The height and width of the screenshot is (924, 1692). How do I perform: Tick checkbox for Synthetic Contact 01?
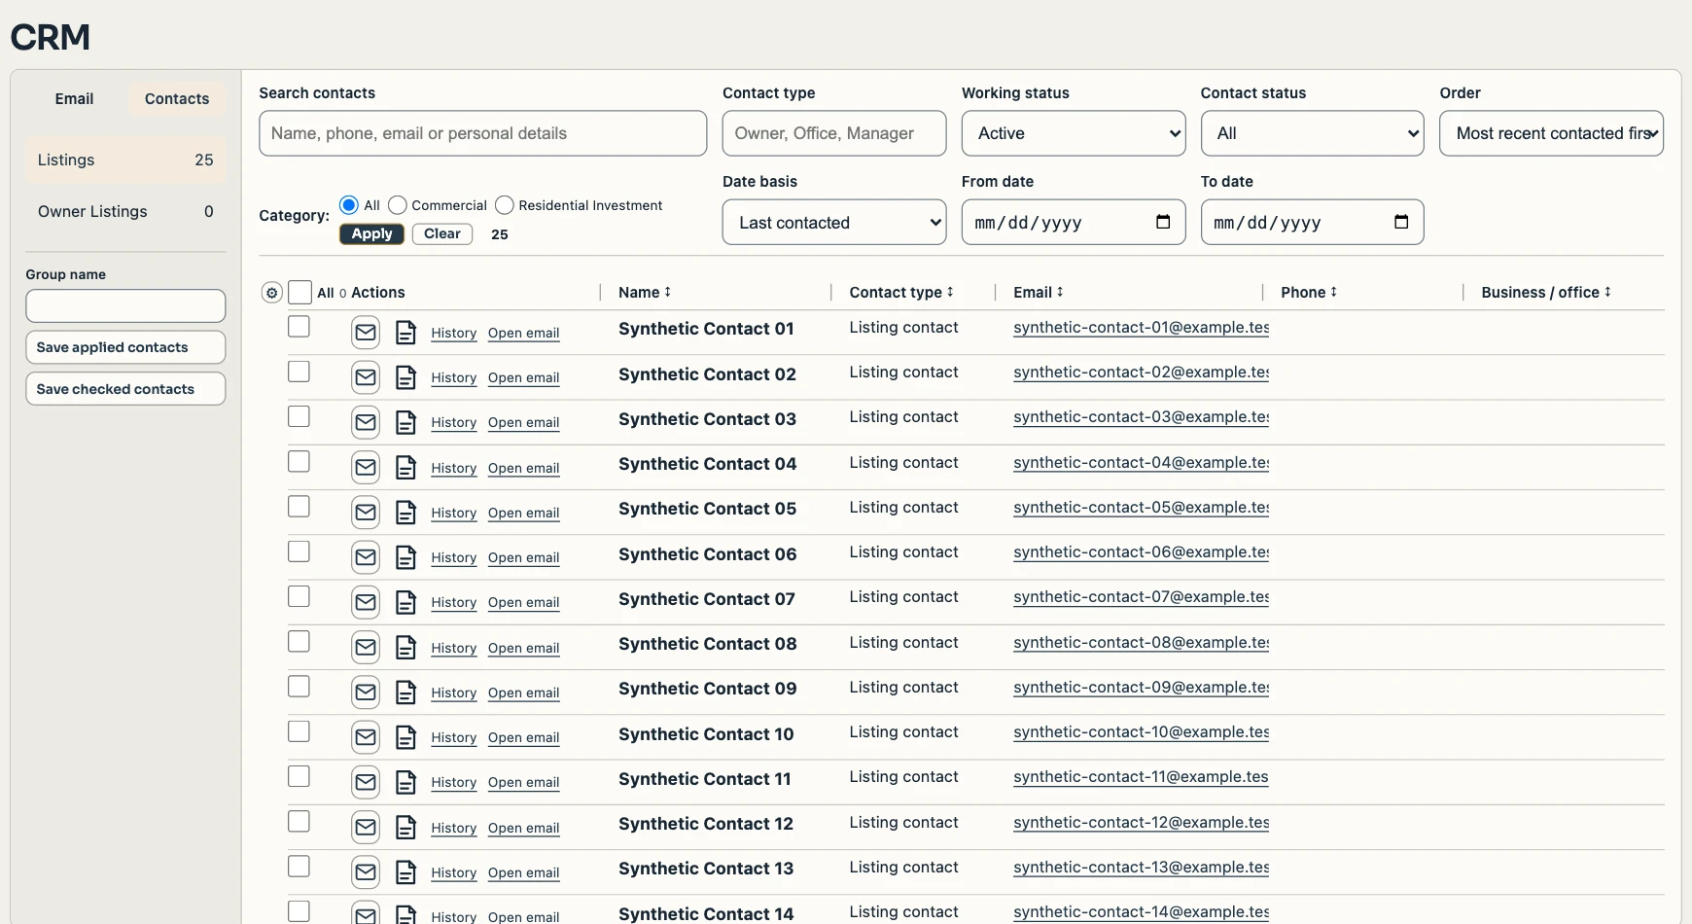click(299, 327)
